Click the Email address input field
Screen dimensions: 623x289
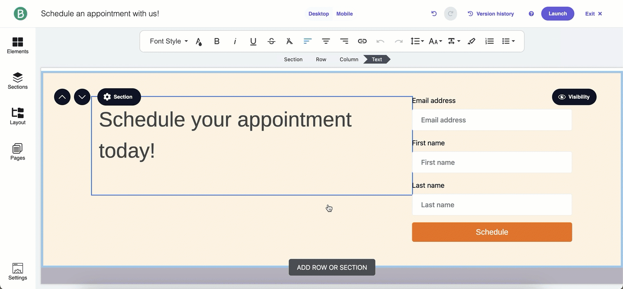click(491, 120)
